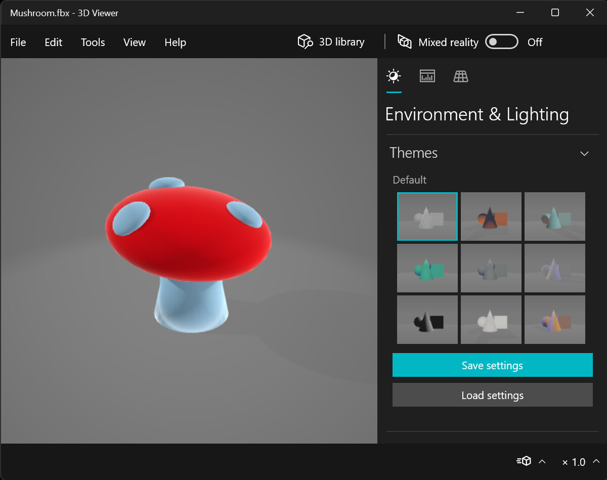Select the teal cone theme in first row
This screenshot has width=607, height=480.
click(x=555, y=216)
